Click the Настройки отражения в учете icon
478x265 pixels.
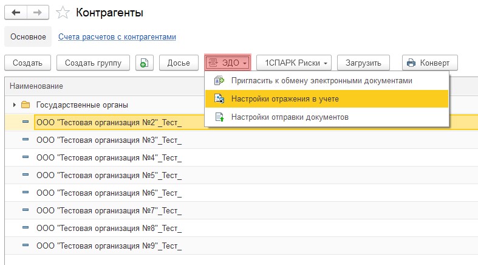[219, 98]
